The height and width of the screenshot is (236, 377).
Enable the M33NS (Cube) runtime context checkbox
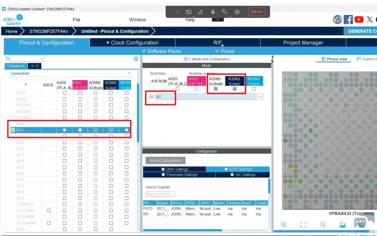pos(254,89)
